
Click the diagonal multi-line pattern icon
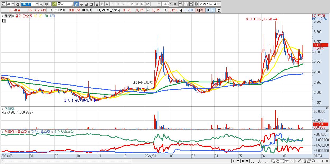tap(300, 161)
